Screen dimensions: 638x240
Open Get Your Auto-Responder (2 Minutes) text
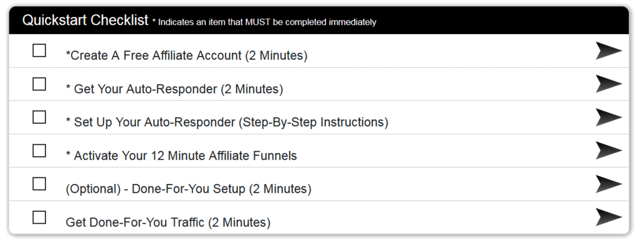[x=174, y=89]
